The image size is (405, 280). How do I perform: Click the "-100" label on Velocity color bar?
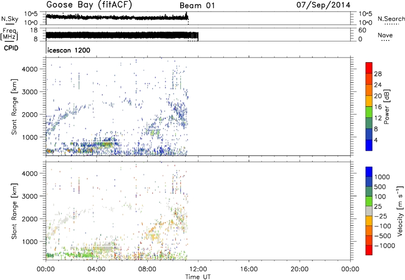[382, 226]
